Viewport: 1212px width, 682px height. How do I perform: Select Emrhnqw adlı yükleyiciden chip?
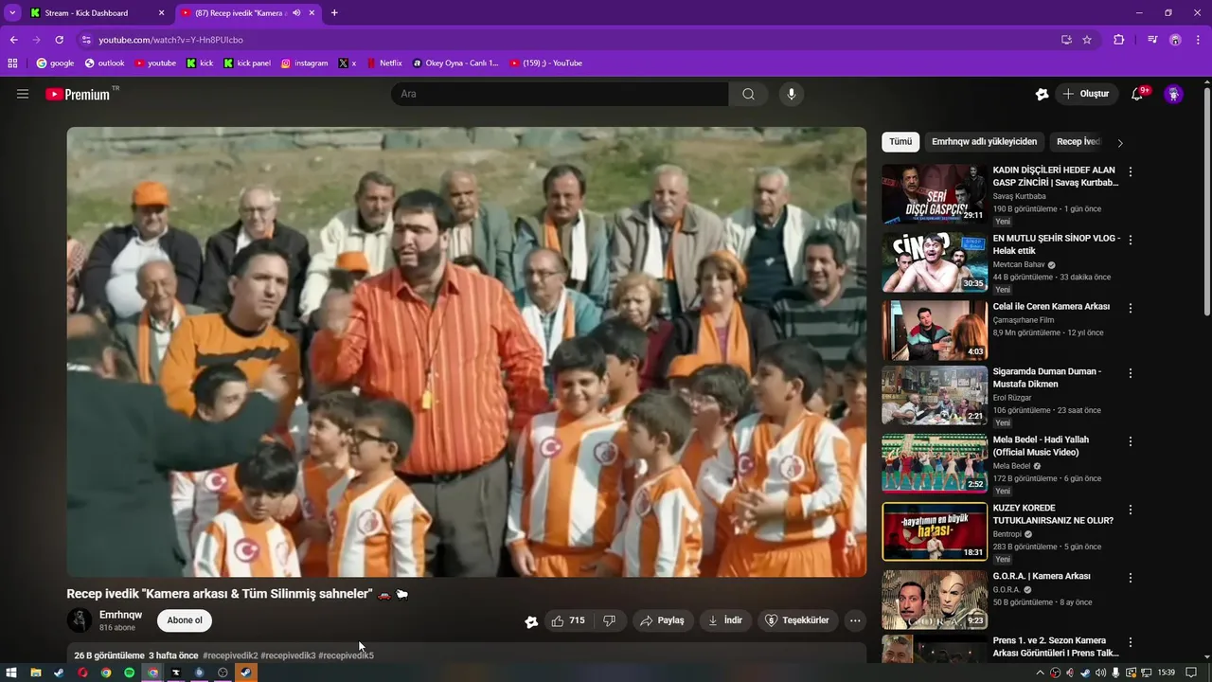click(x=984, y=142)
